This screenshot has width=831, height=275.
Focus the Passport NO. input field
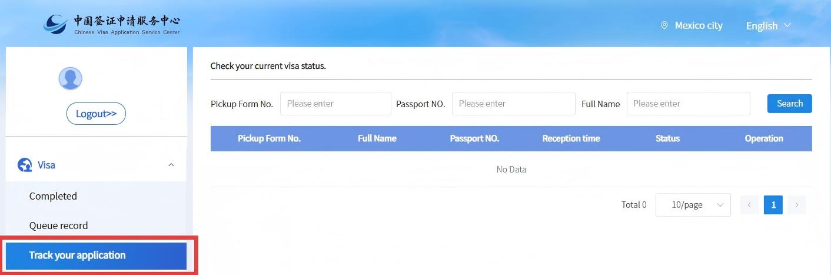point(513,104)
